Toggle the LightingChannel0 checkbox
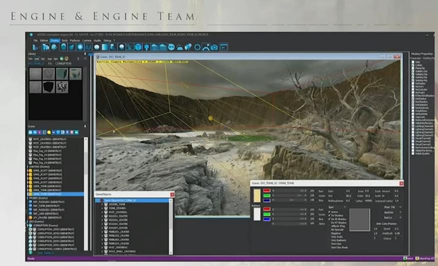438x266 pixels. [x=413, y=126]
